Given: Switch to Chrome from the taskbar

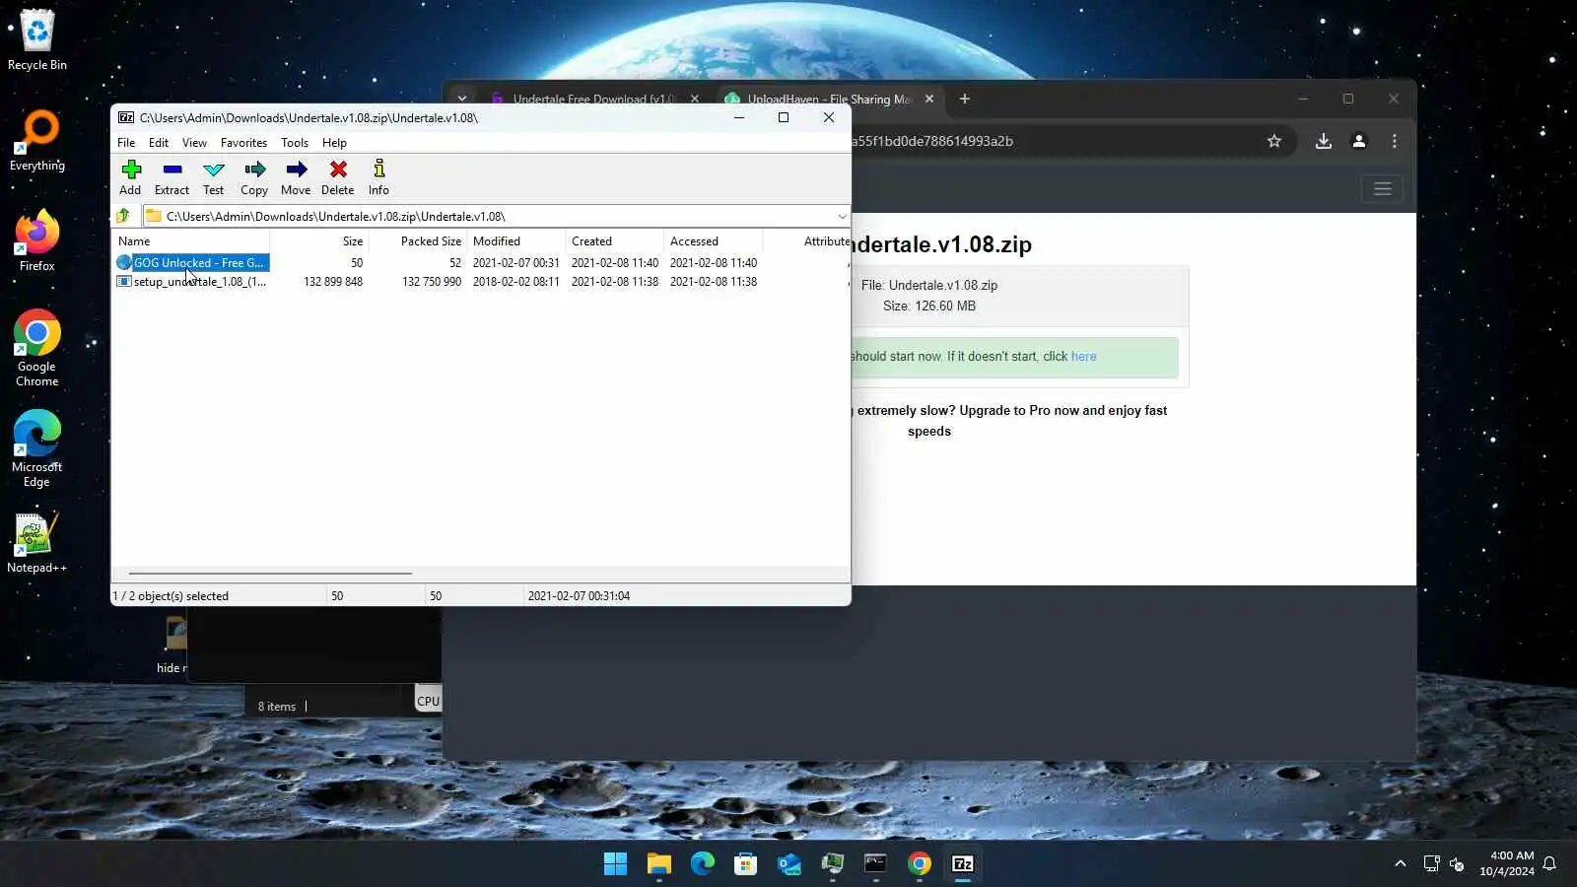Looking at the screenshot, I should (x=919, y=864).
